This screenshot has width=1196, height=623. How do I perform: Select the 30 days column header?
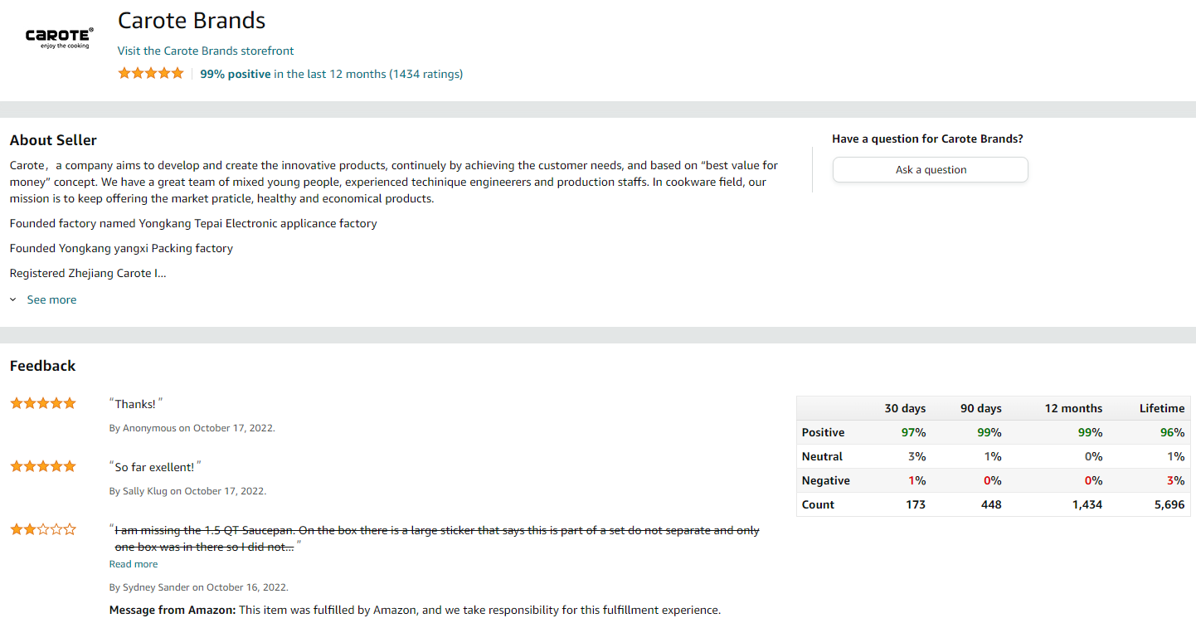pyautogui.click(x=905, y=408)
